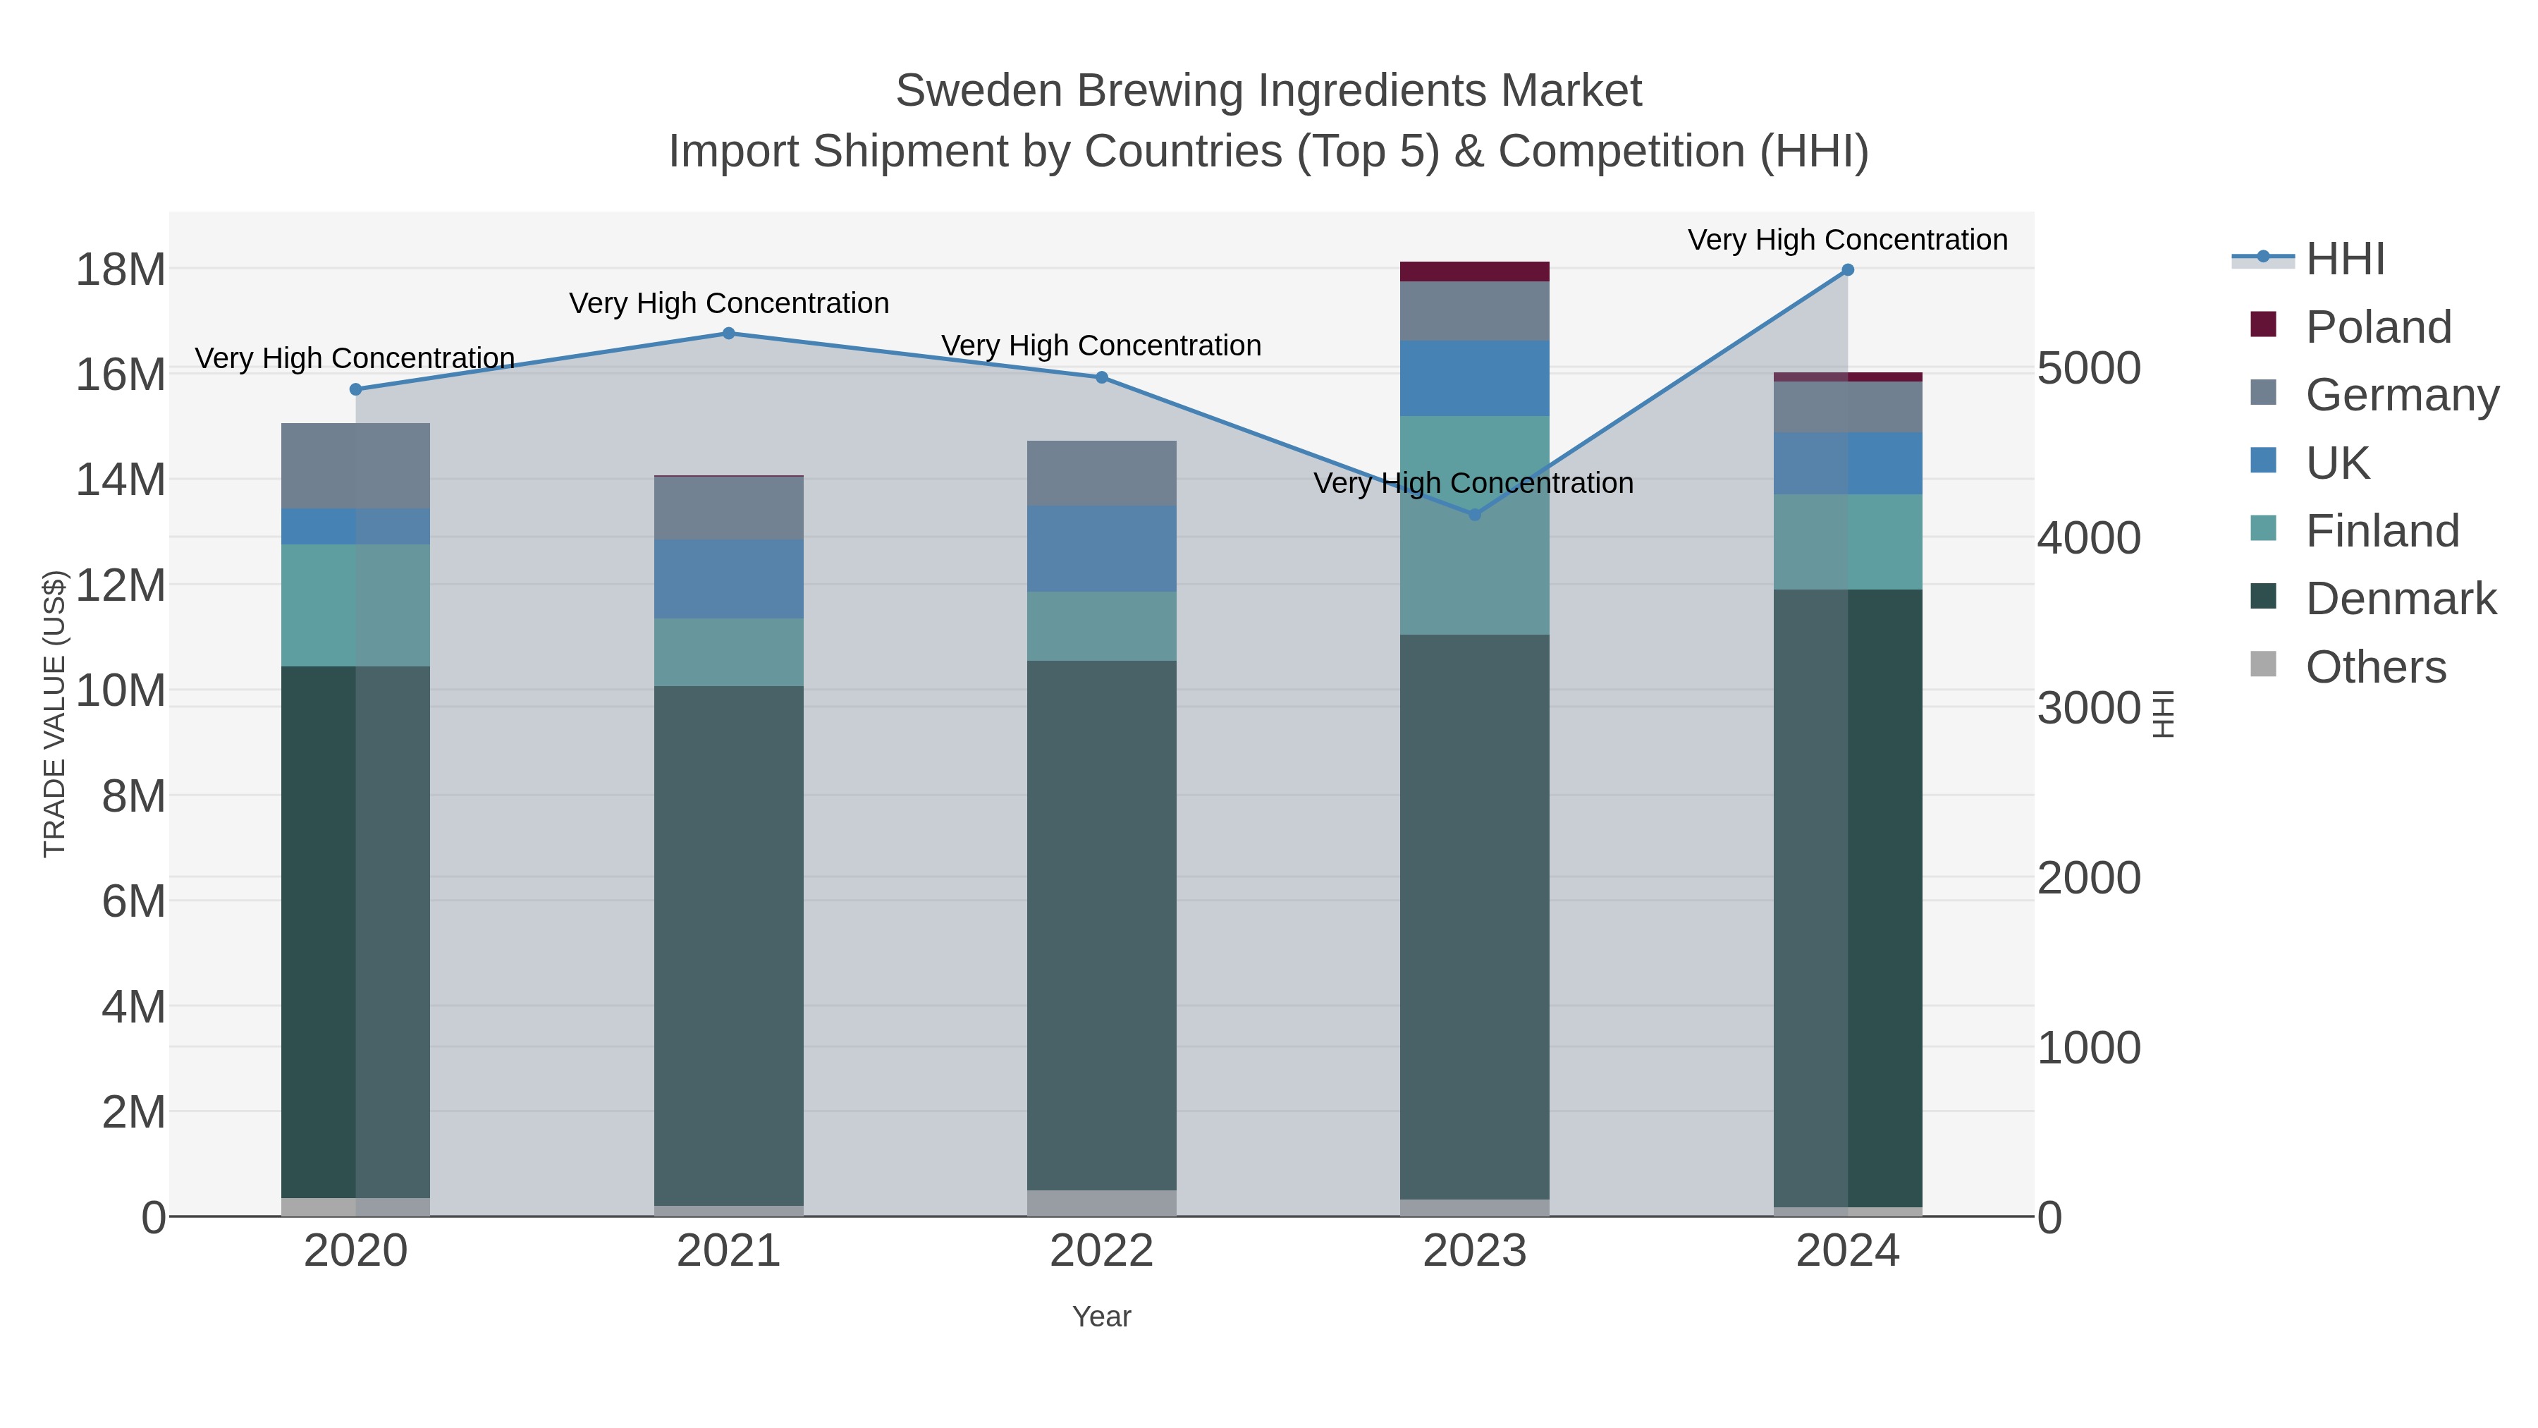Toggle the Finland legend entry
This screenshot has height=1428, width=2538.
point(2355,530)
